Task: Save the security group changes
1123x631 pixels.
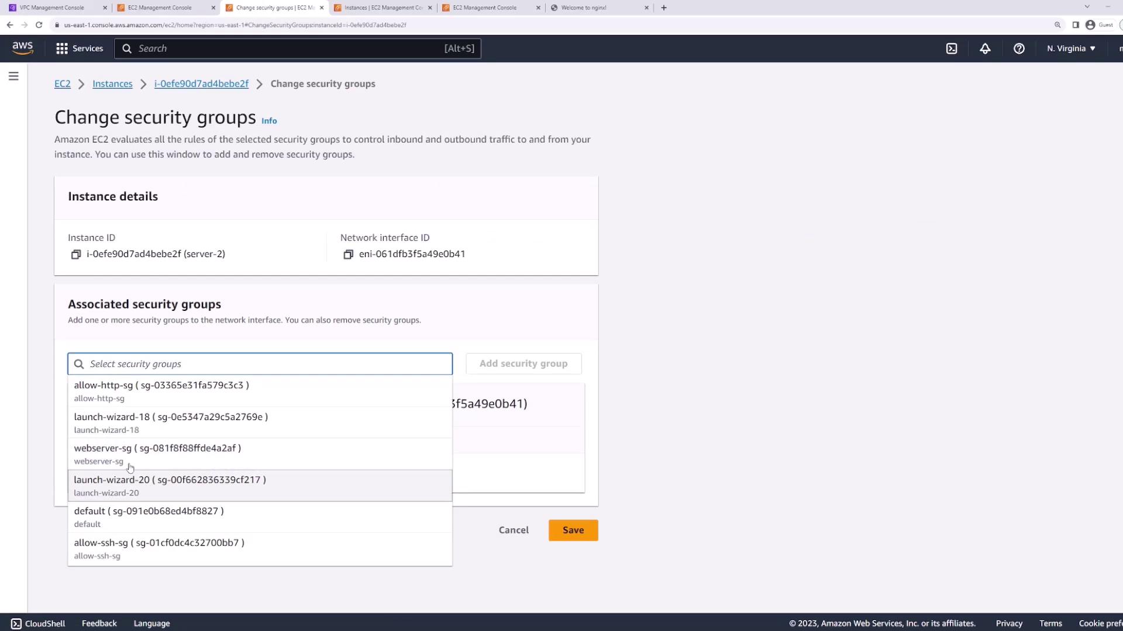Action: tap(573, 530)
